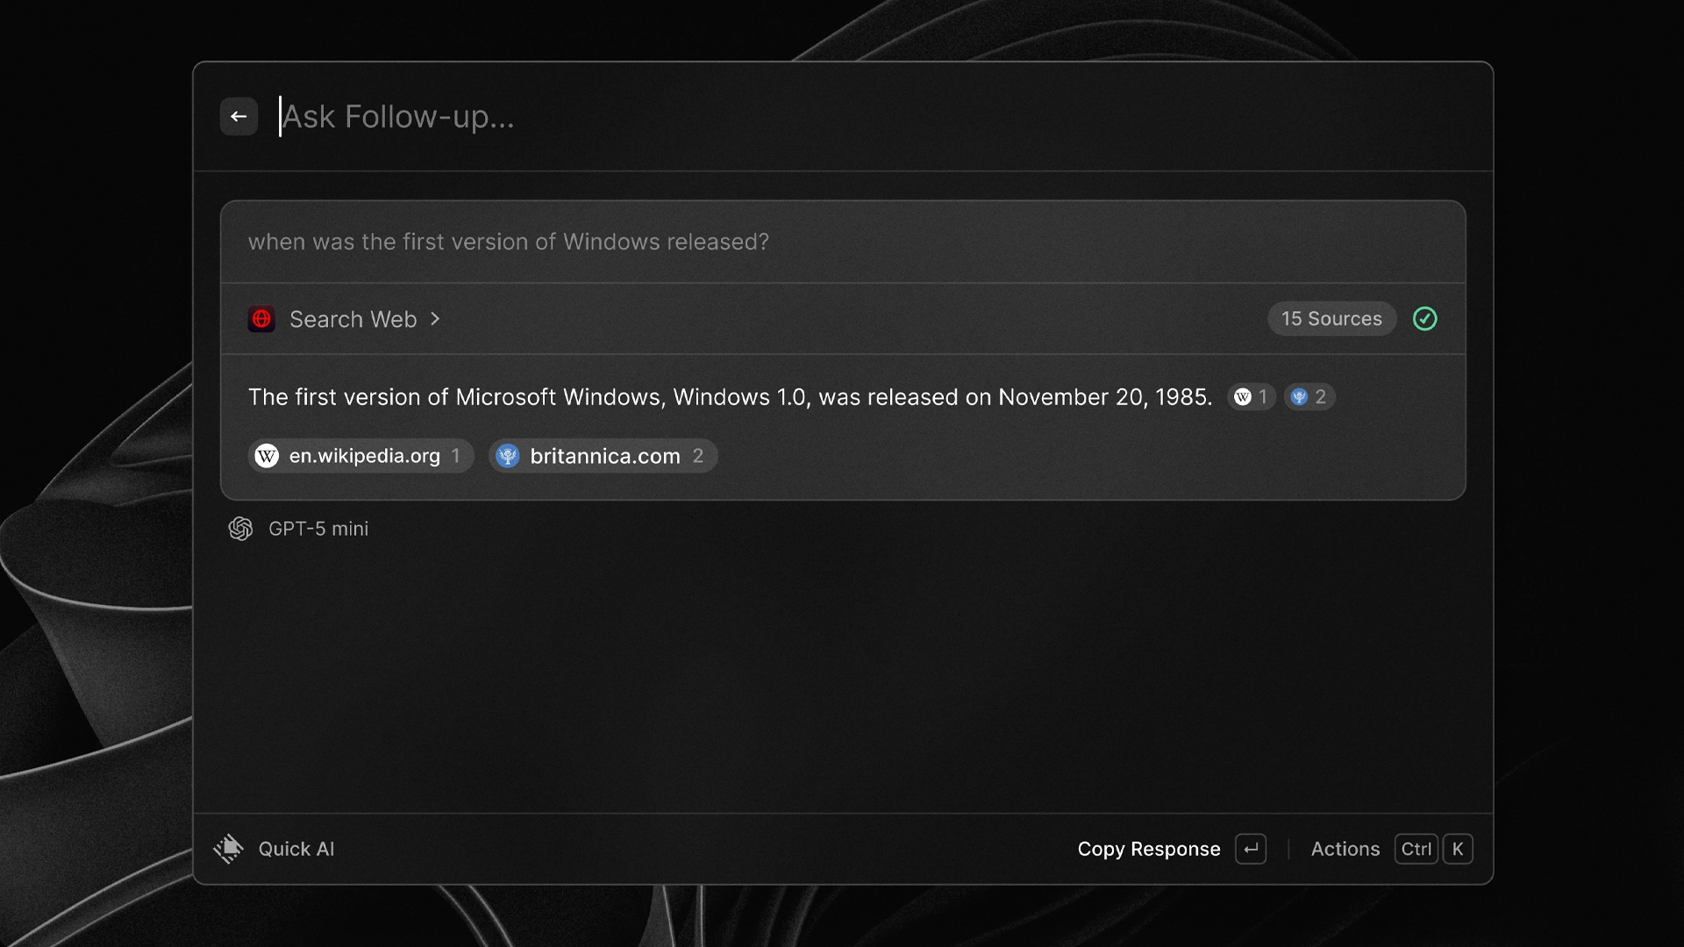This screenshot has height=947, width=1684.
Task: Click Copy Response
Action: (x=1149, y=849)
